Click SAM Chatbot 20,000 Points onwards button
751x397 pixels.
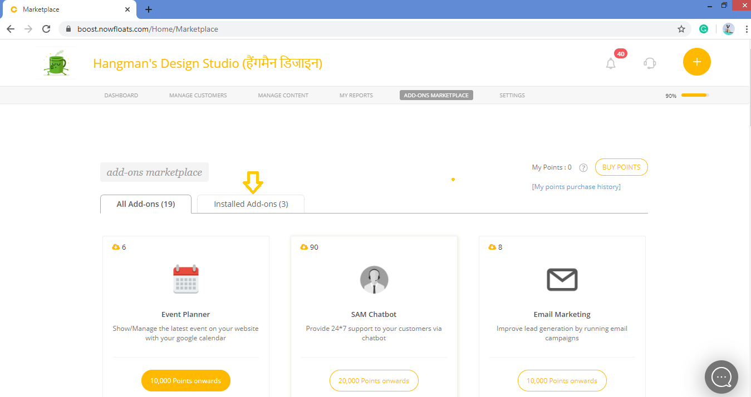point(374,381)
